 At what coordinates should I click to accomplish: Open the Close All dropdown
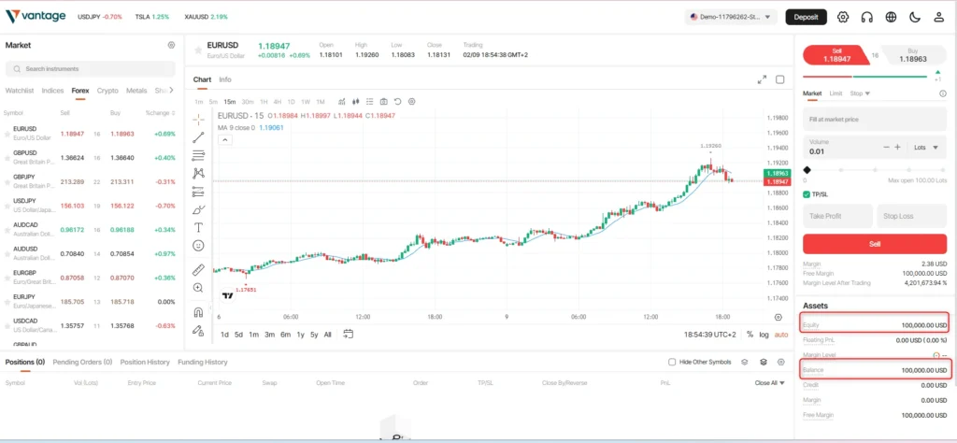[770, 383]
